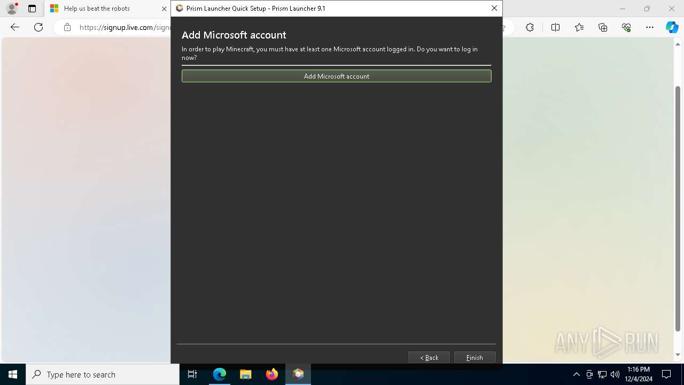Open Task View on taskbar
684x385 pixels.
(x=192, y=374)
